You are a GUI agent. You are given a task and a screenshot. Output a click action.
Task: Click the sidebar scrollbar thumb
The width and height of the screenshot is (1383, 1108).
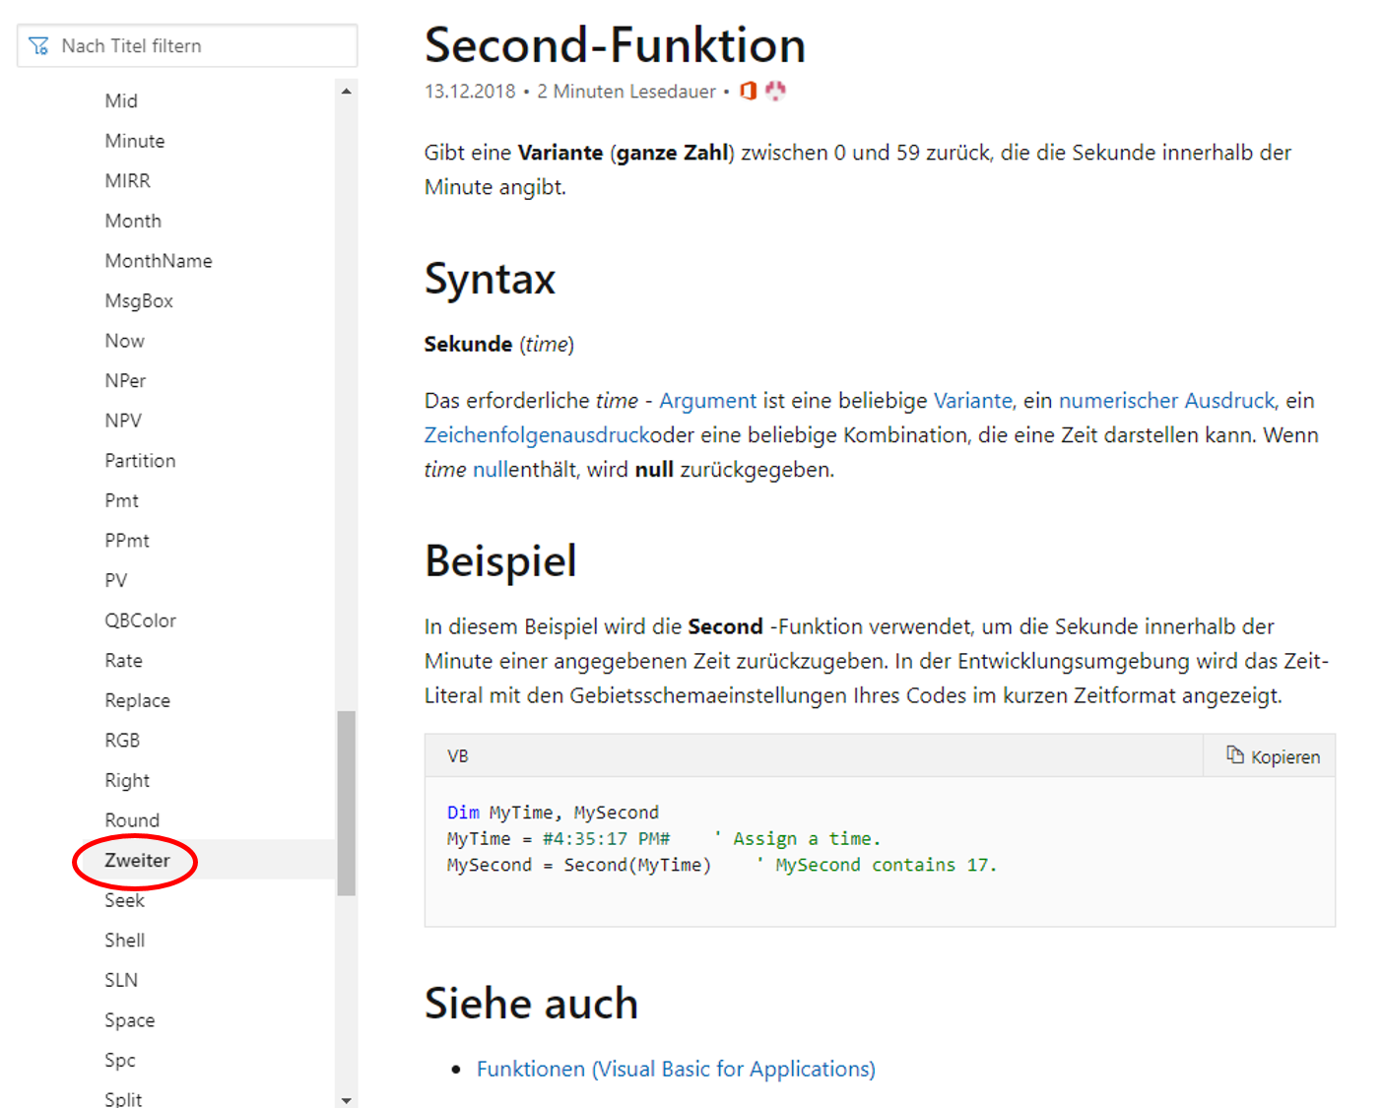pos(346,803)
